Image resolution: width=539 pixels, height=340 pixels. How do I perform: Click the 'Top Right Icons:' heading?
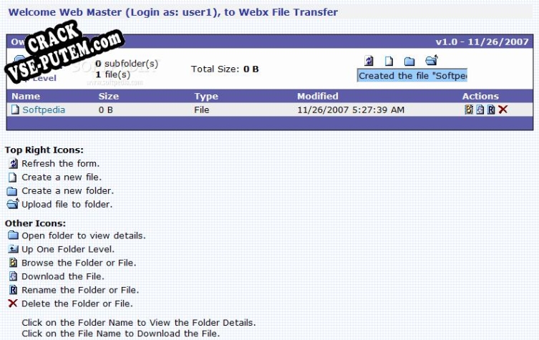pyautogui.click(x=44, y=150)
